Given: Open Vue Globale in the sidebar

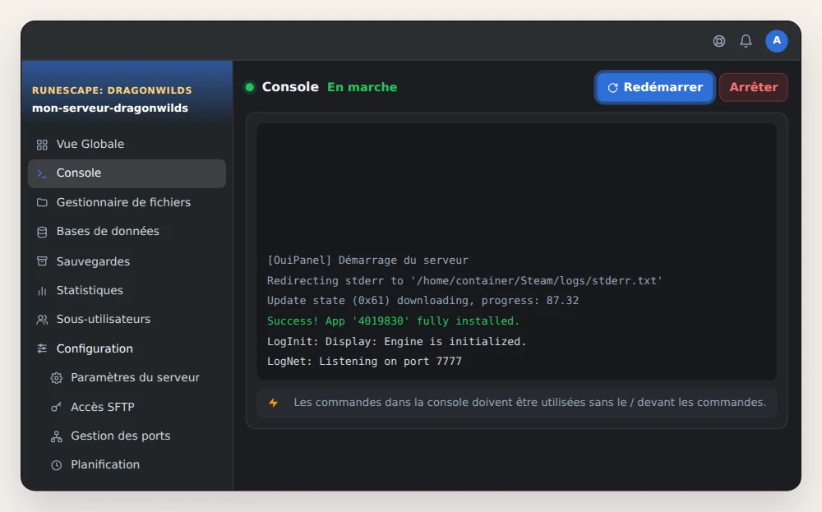Looking at the screenshot, I should pos(127,144).
